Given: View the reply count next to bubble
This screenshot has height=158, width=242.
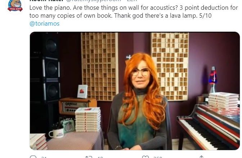Looking at the screenshot, I should point(44,157).
